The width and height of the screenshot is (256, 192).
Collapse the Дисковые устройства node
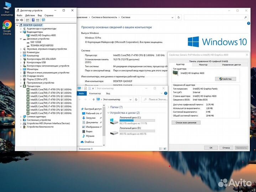tap(21, 39)
